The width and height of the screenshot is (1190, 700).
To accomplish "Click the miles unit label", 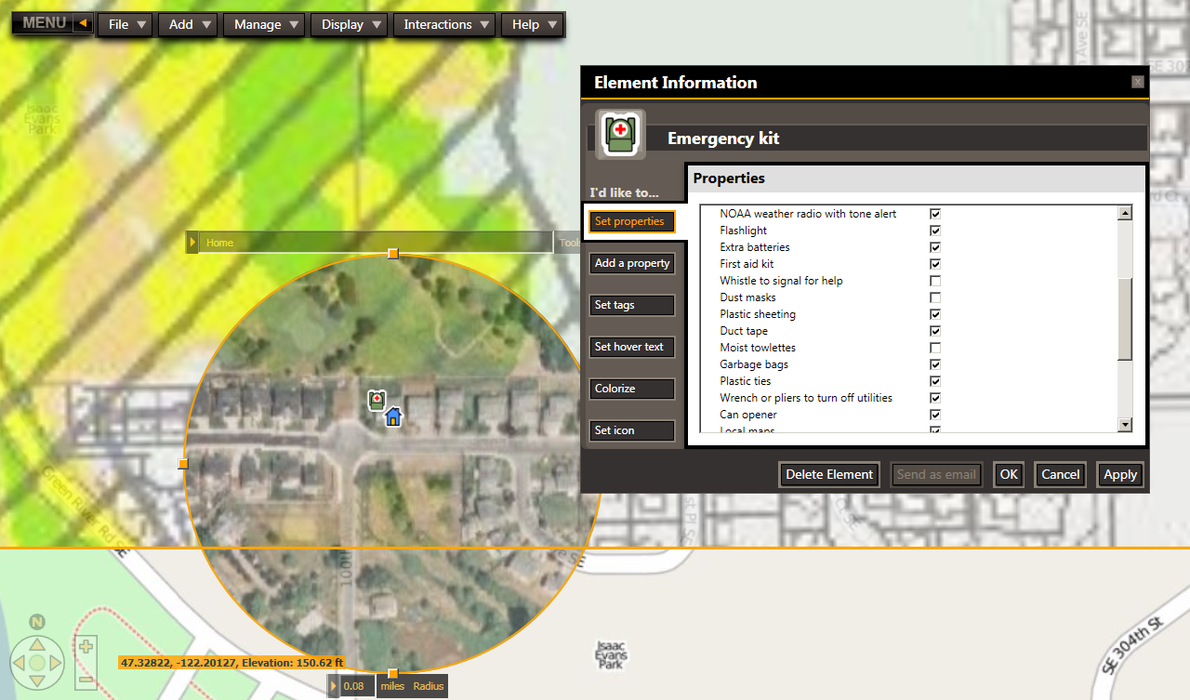I will click(392, 686).
